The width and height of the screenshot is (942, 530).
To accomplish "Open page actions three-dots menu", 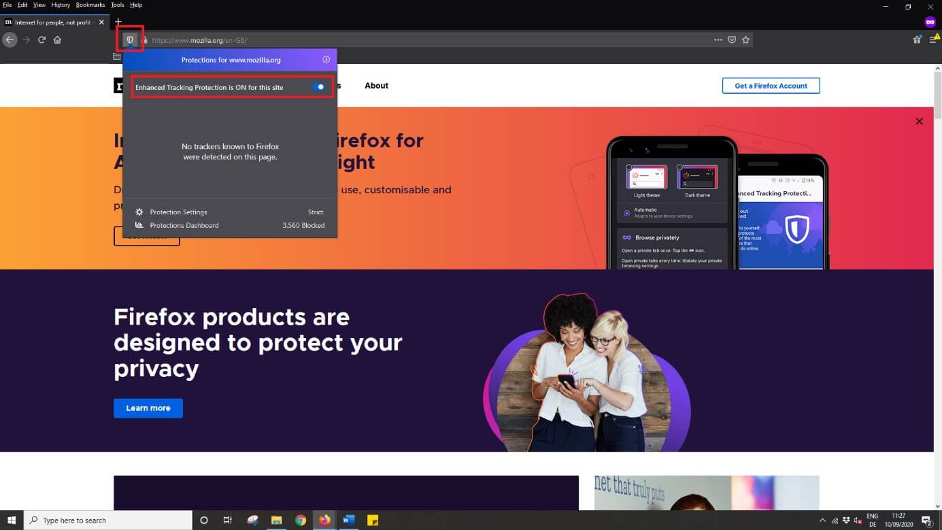I will pos(718,40).
